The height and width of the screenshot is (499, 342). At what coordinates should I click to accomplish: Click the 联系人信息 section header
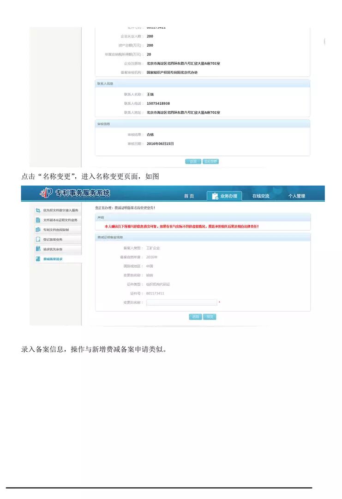(202, 84)
